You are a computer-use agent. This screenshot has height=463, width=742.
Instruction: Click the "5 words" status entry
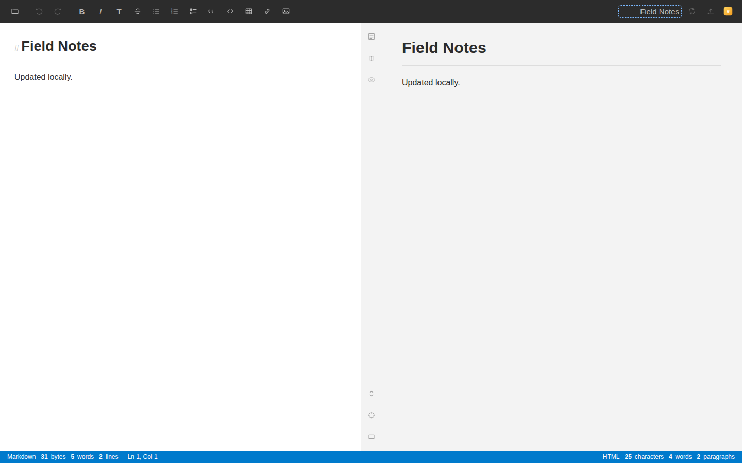click(82, 457)
